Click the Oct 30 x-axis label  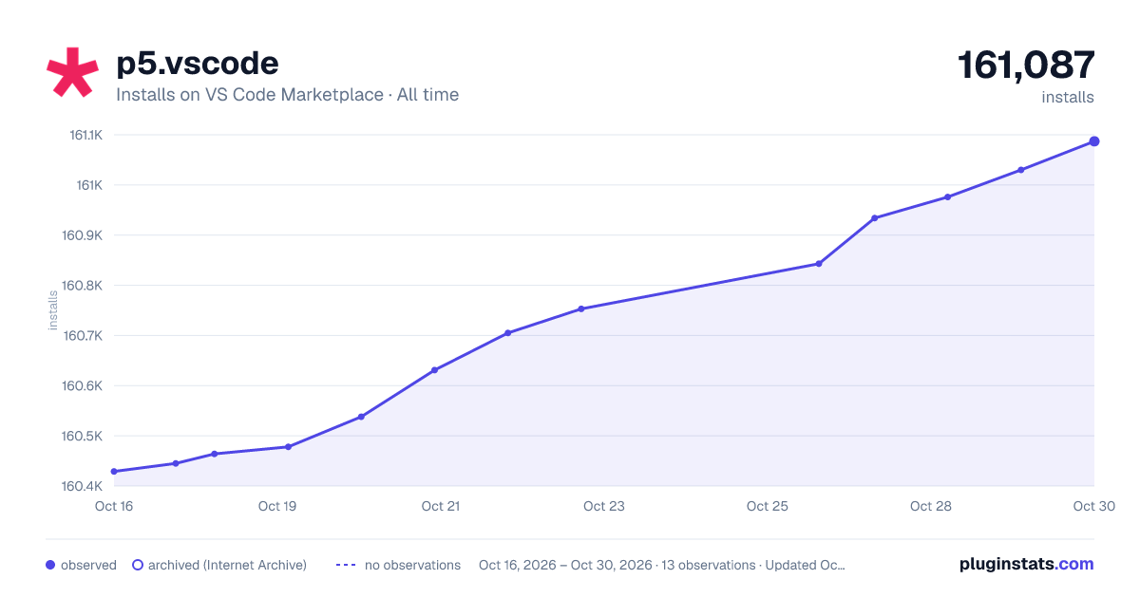coord(1092,506)
